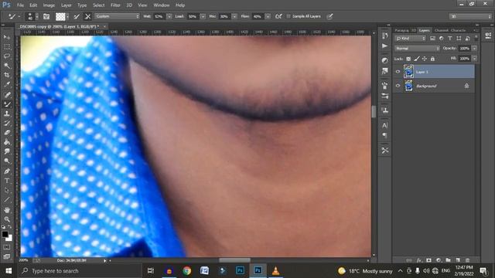The height and width of the screenshot is (278, 495).
Task: Open the Filter menu
Action: click(115, 5)
